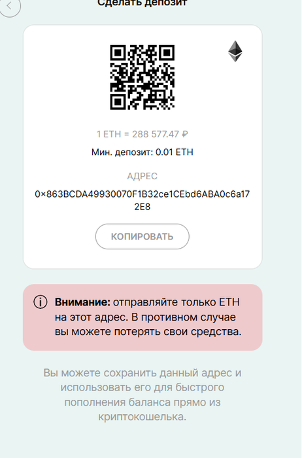The height and width of the screenshot is (458, 302).
Task: Click the gray hint about saving address
Action: click(142, 395)
